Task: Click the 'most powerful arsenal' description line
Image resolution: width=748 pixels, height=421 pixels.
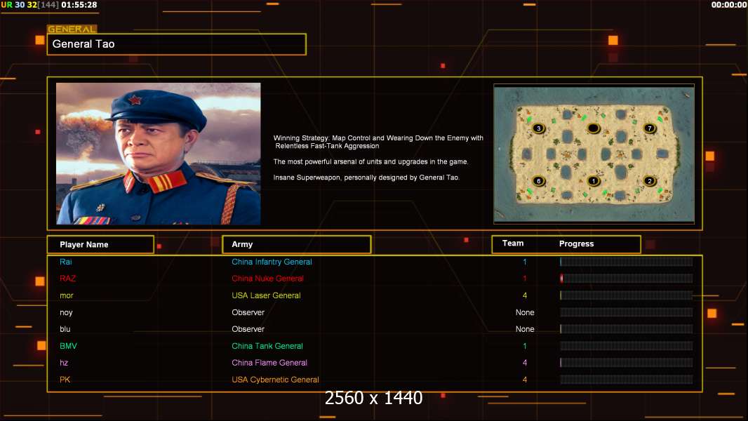Action: coord(370,161)
